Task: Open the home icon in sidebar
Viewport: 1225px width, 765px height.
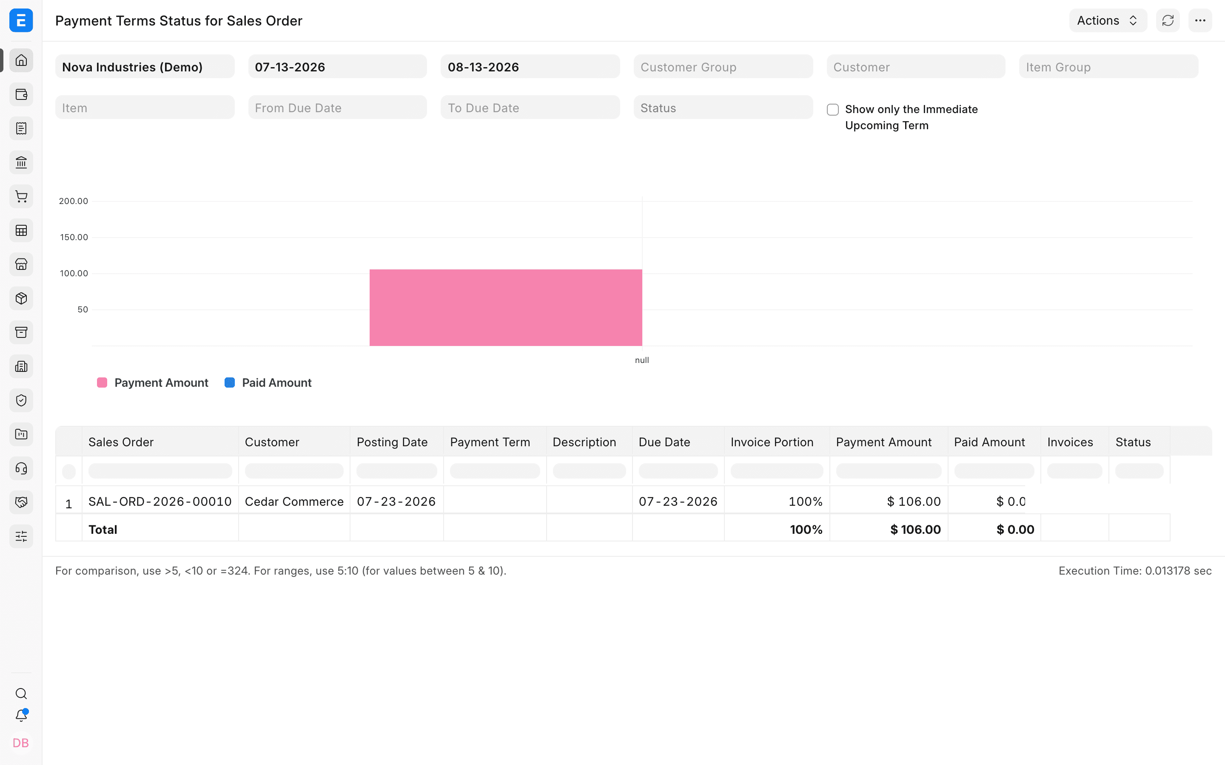Action: point(21,60)
